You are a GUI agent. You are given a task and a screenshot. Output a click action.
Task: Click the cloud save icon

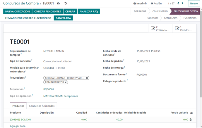pyautogui.click(x=58, y=3)
